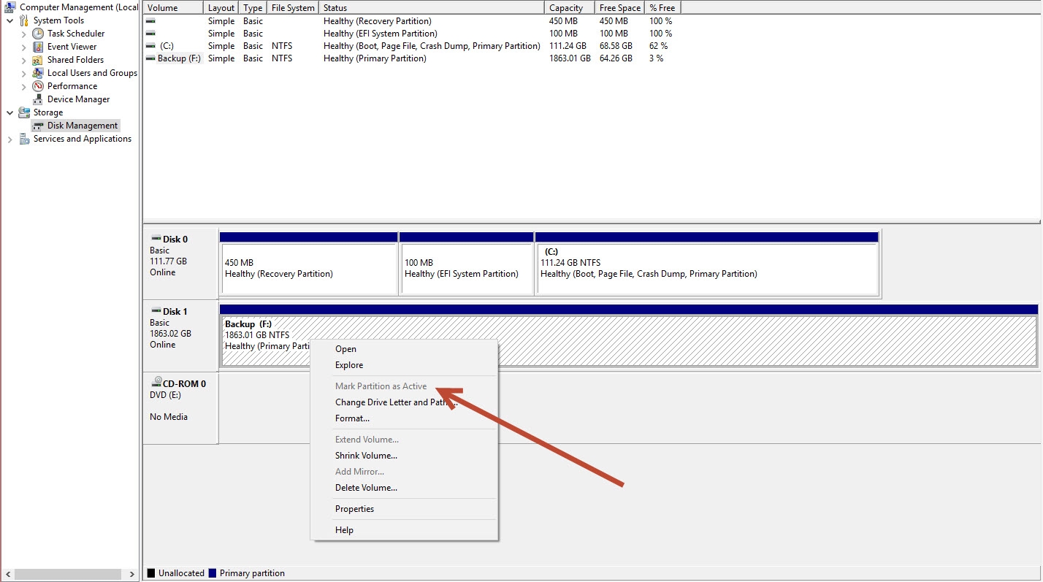Screen dimensions: 1043x582
Task: Select Shrink Volume... in context menu
Action: click(366, 456)
